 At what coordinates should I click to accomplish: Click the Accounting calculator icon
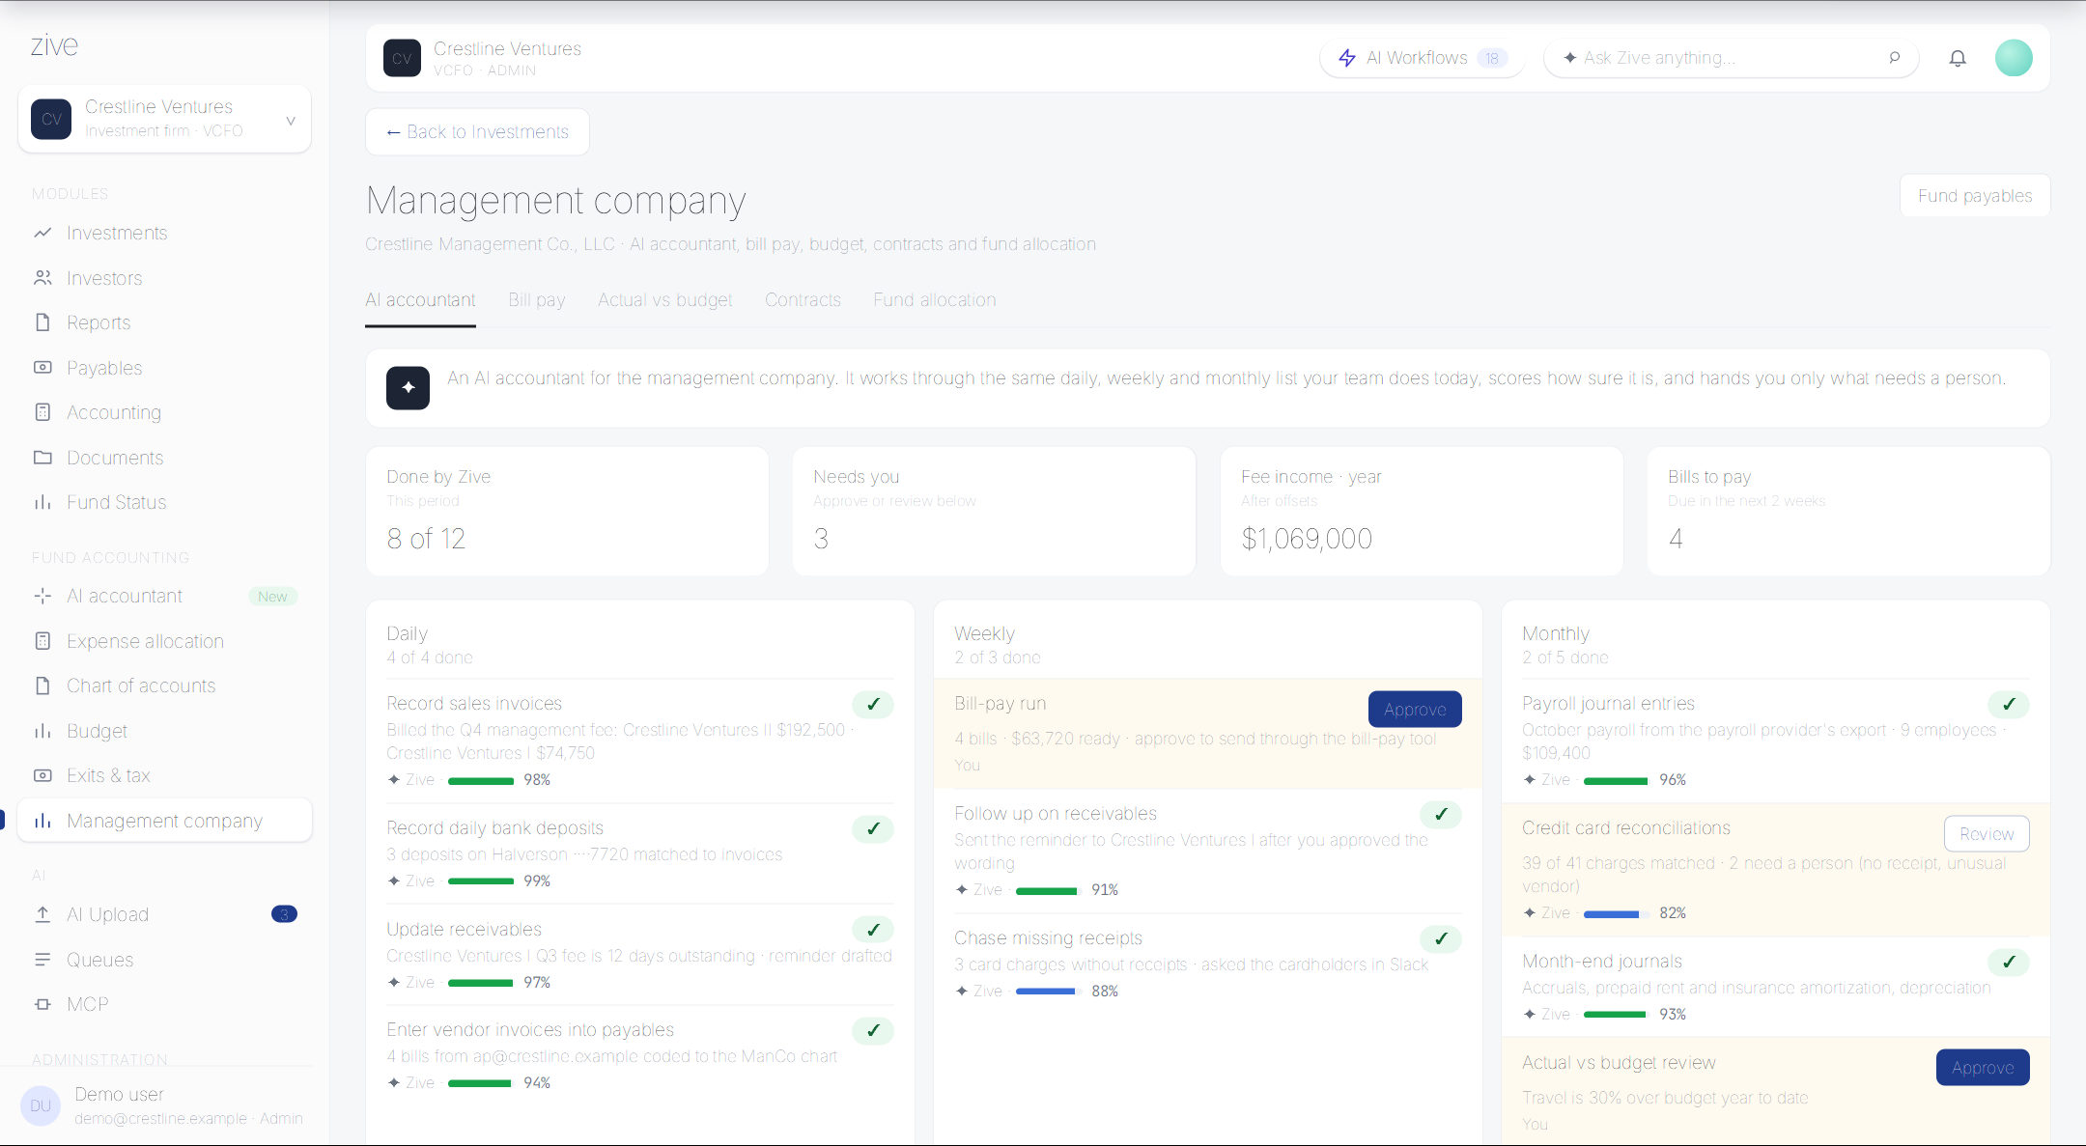[42, 412]
